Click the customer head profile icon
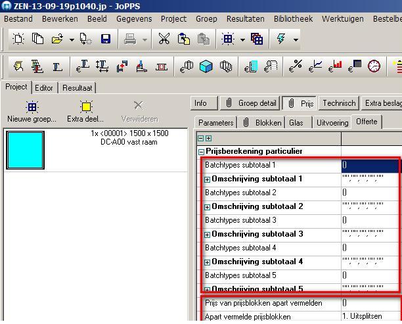Image resolution: width=402 pixels, height=324 pixels. pos(18,66)
